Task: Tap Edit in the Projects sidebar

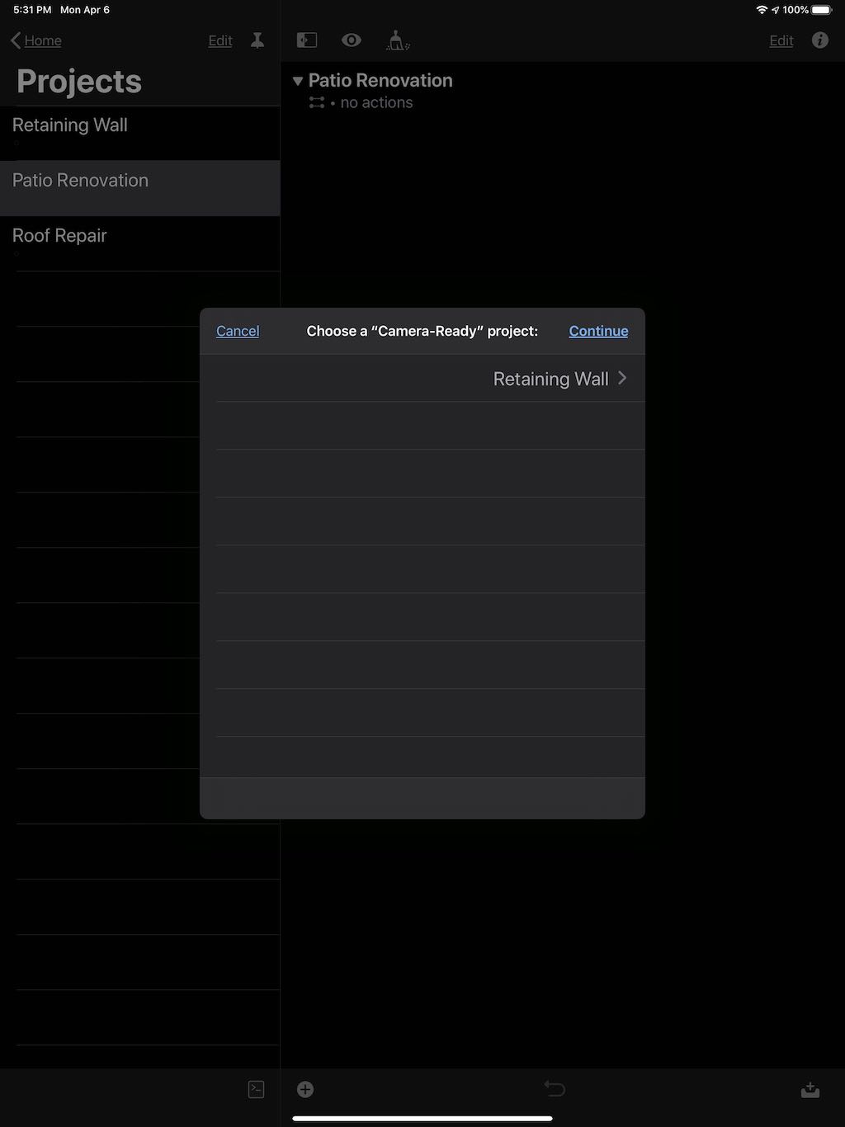Action: (220, 40)
